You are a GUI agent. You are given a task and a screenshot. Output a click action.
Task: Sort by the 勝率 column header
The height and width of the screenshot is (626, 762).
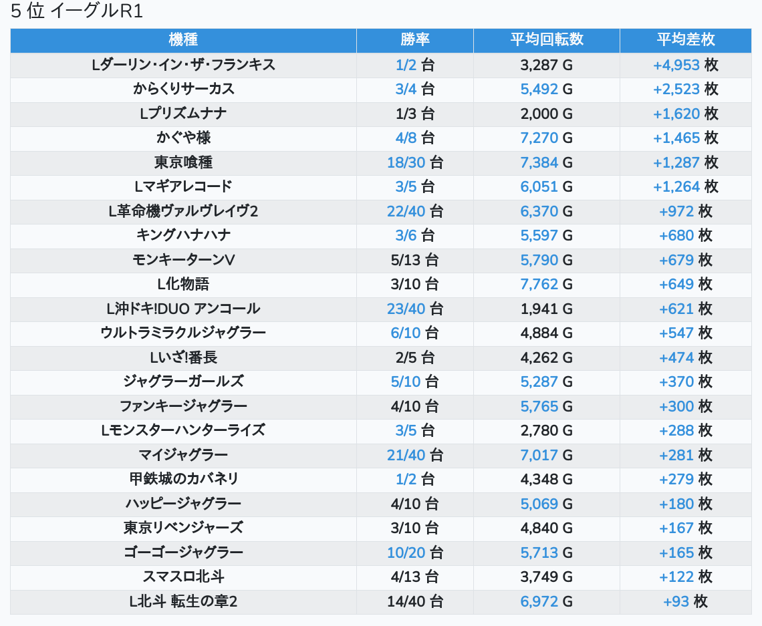pyautogui.click(x=415, y=40)
